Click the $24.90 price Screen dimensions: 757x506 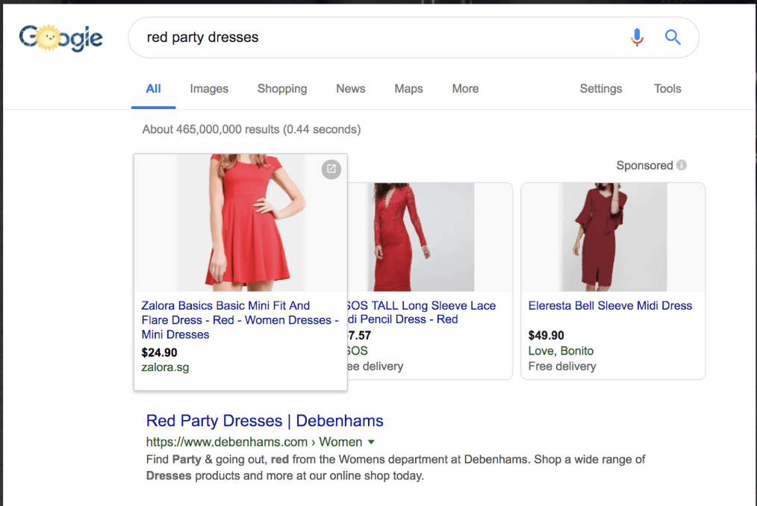(x=159, y=352)
